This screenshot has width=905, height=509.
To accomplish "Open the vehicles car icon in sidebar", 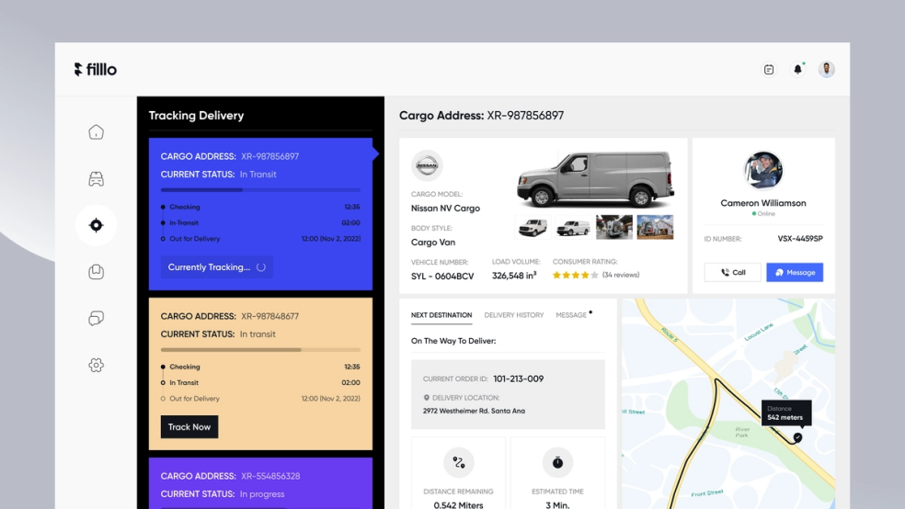I will tap(96, 179).
